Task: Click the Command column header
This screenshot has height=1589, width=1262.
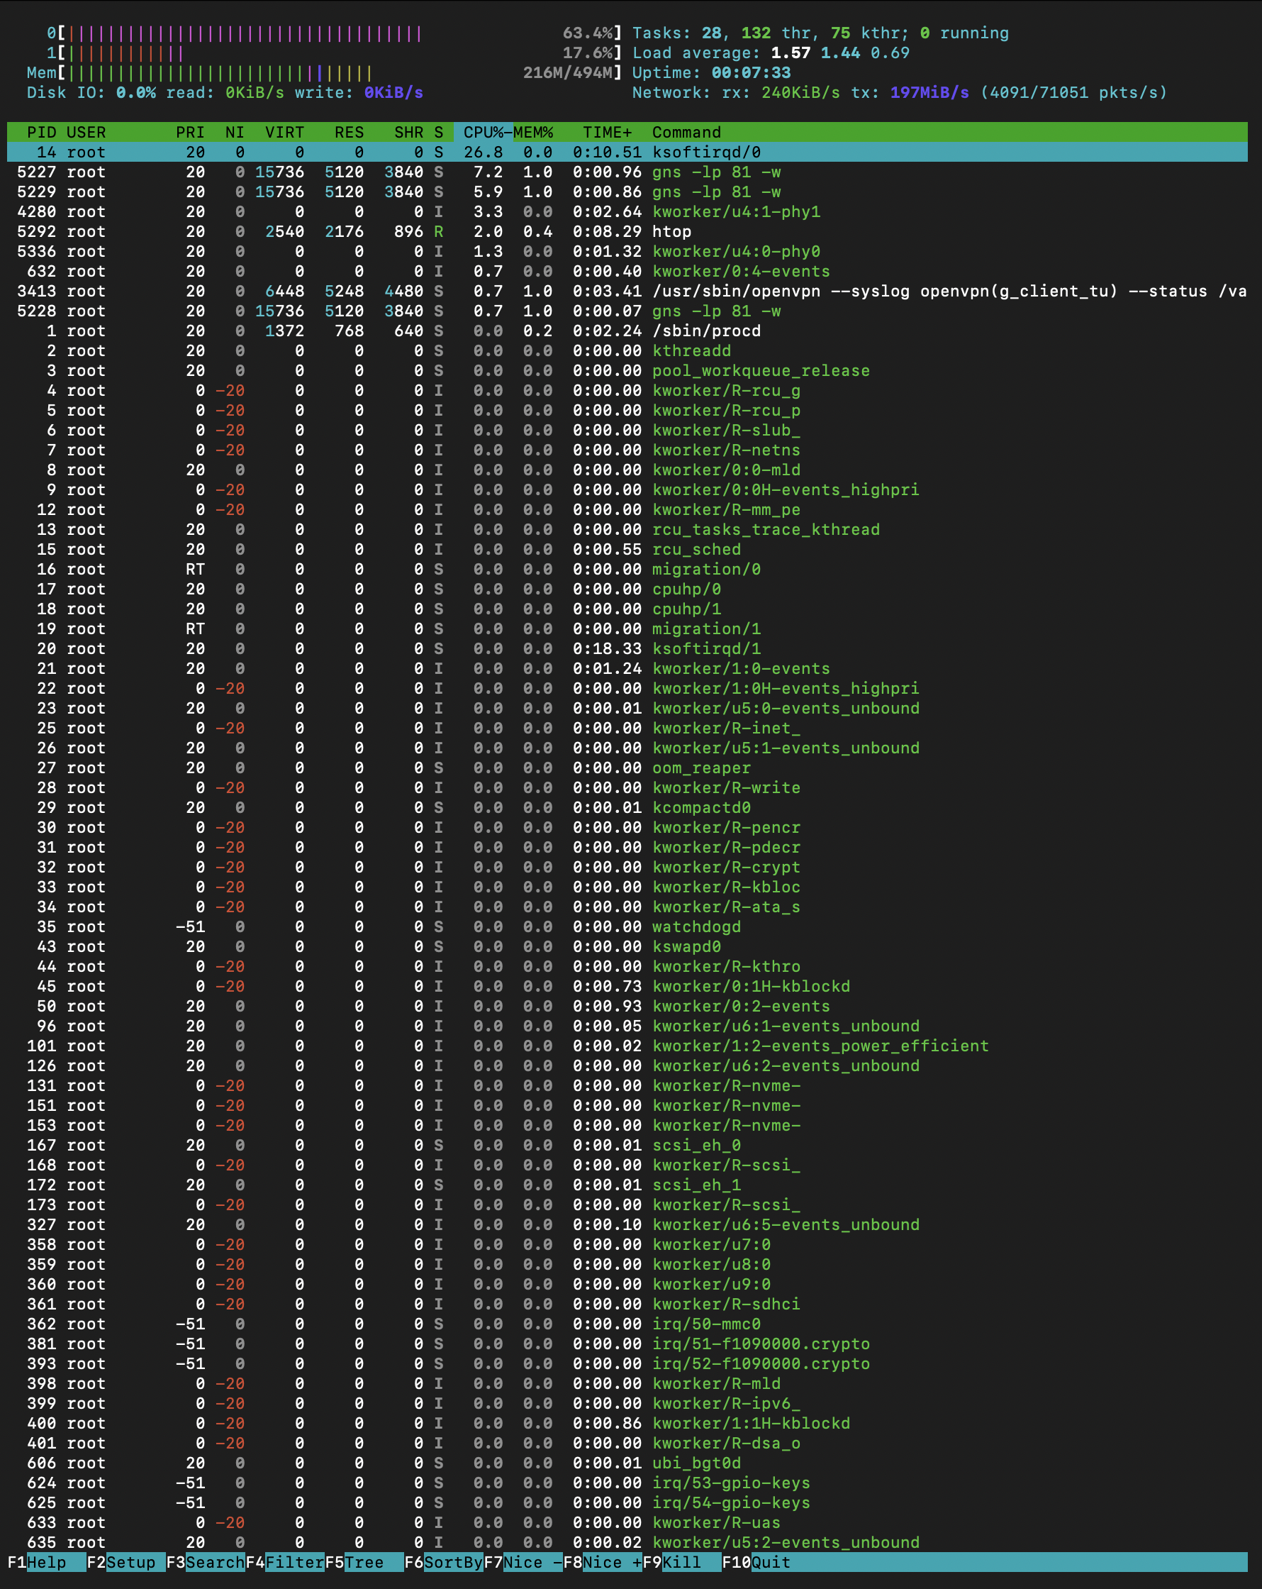Action: (686, 132)
